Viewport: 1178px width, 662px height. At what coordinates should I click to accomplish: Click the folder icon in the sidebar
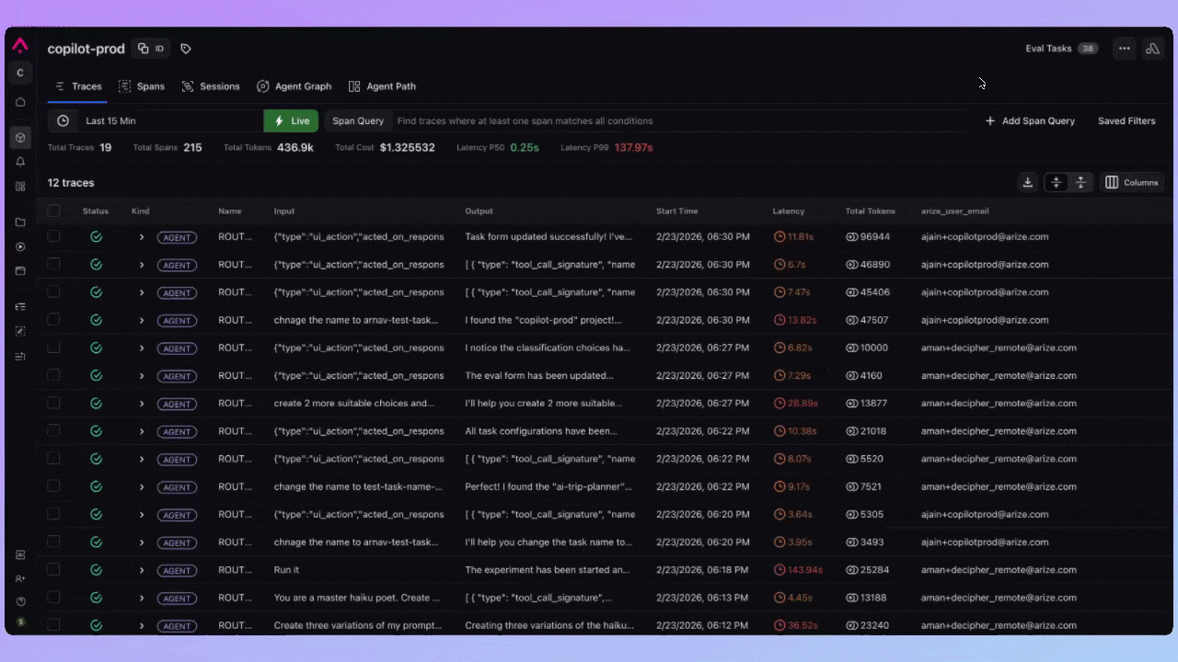(20, 223)
